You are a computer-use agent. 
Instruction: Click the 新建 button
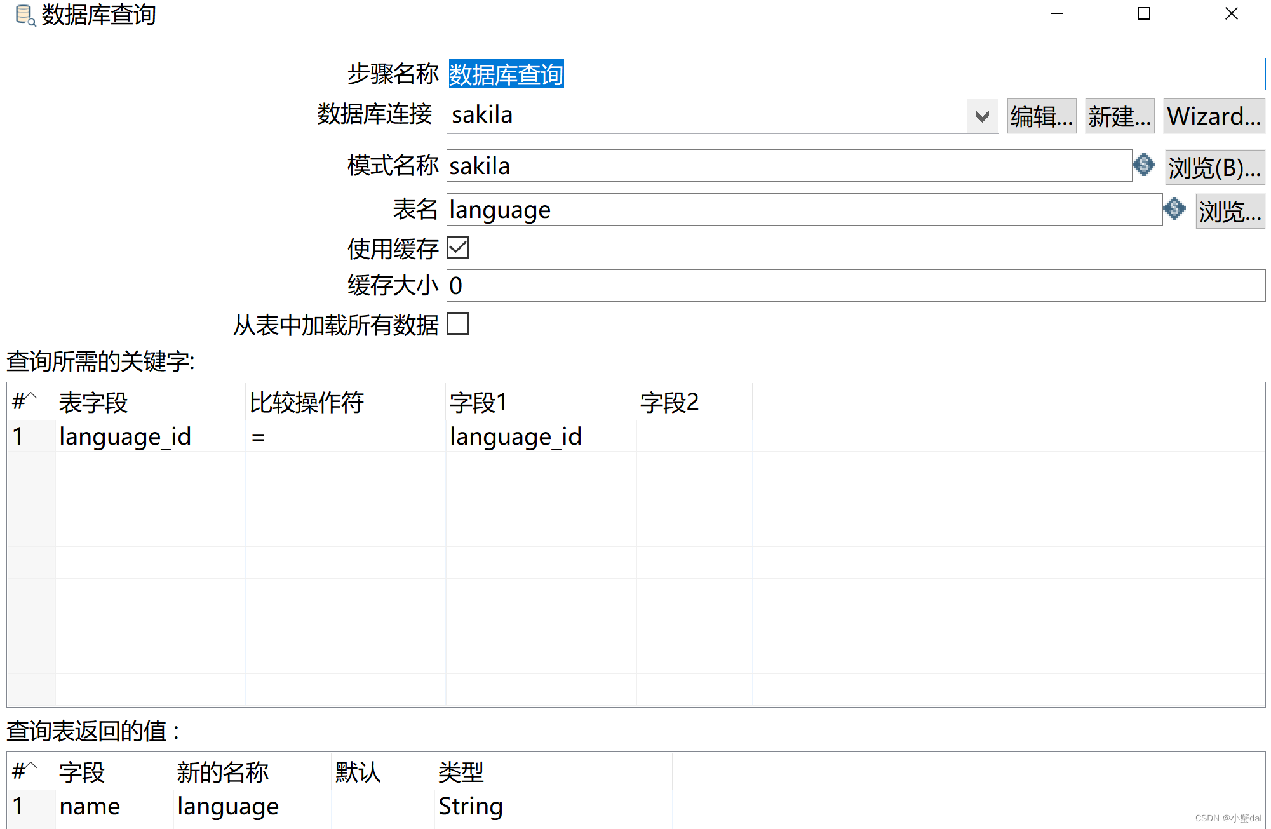click(1119, 116)
